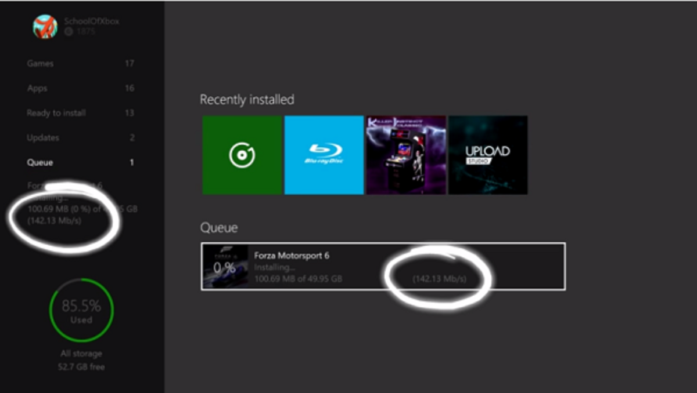Open the green Groove Music tile
Viewport: 697px width, 393px height.
click(x=242, y=155)
